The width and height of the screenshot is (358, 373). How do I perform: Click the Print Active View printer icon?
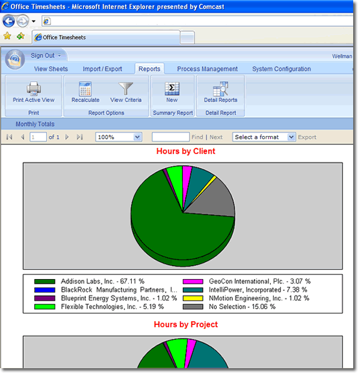point(34,88)
